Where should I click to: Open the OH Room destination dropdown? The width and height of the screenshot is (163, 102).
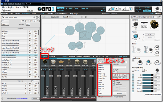click(x=156, y=75)
